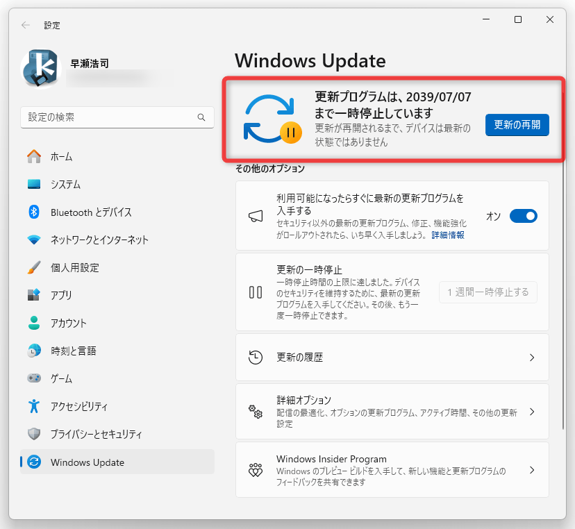Open the アカウント section
This screenshot has height=529, width=575.
[117, 323]
